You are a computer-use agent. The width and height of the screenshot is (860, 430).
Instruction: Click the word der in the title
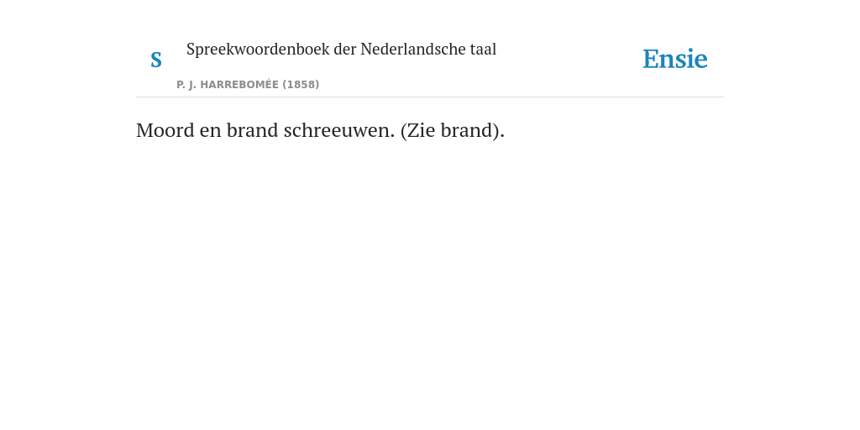tap(345, 50)
